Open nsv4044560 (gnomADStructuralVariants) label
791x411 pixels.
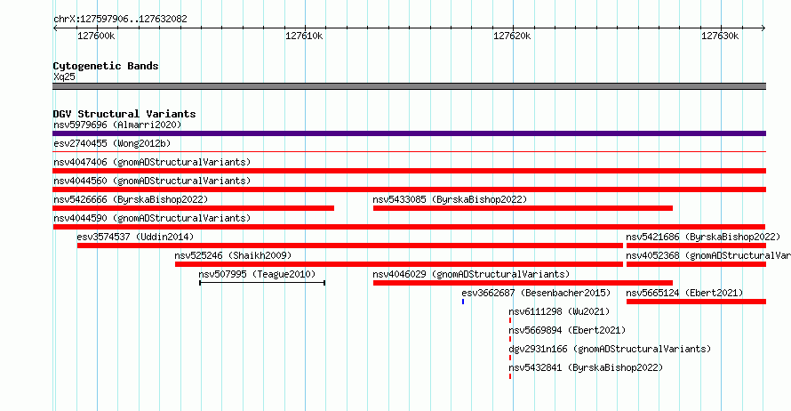pos(152,181)
